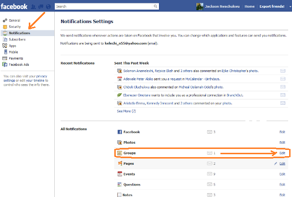
Task: Edit Photos notifications
Action: coord(282,142)
